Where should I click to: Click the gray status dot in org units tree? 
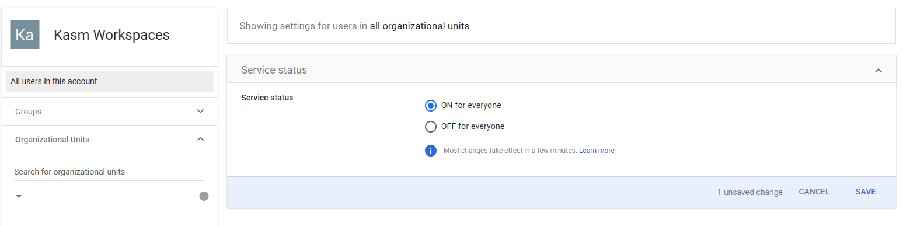[204, 196]
